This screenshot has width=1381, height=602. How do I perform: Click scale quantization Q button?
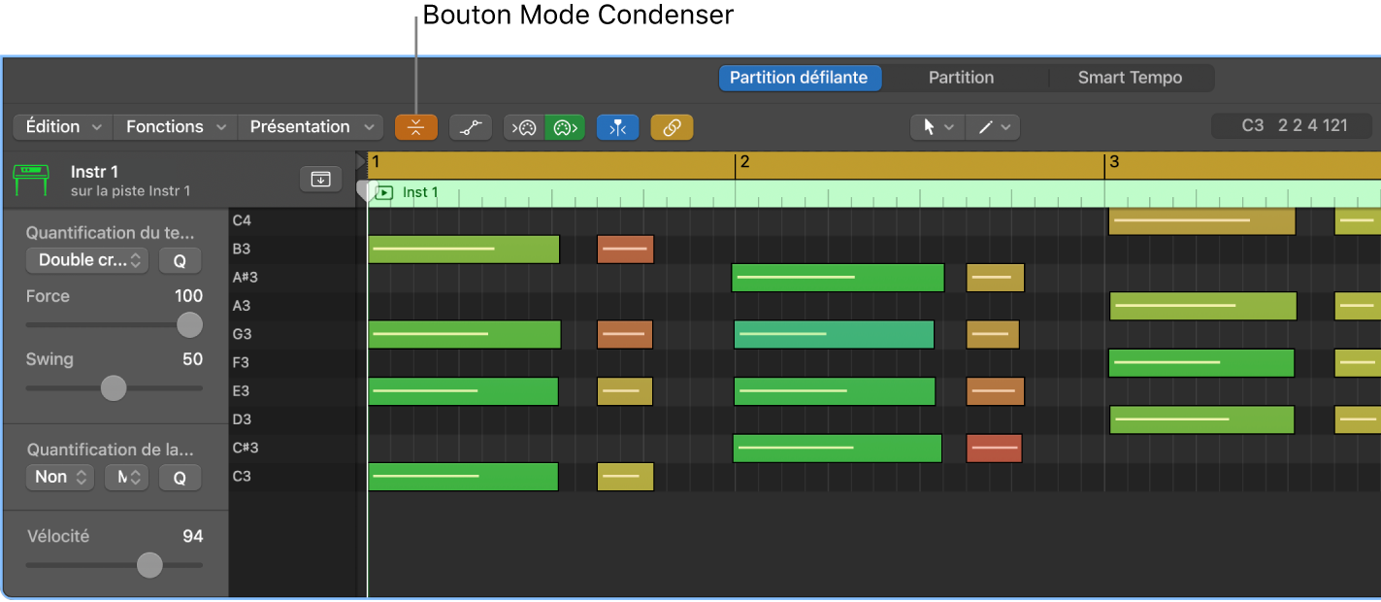coord(180,477)
